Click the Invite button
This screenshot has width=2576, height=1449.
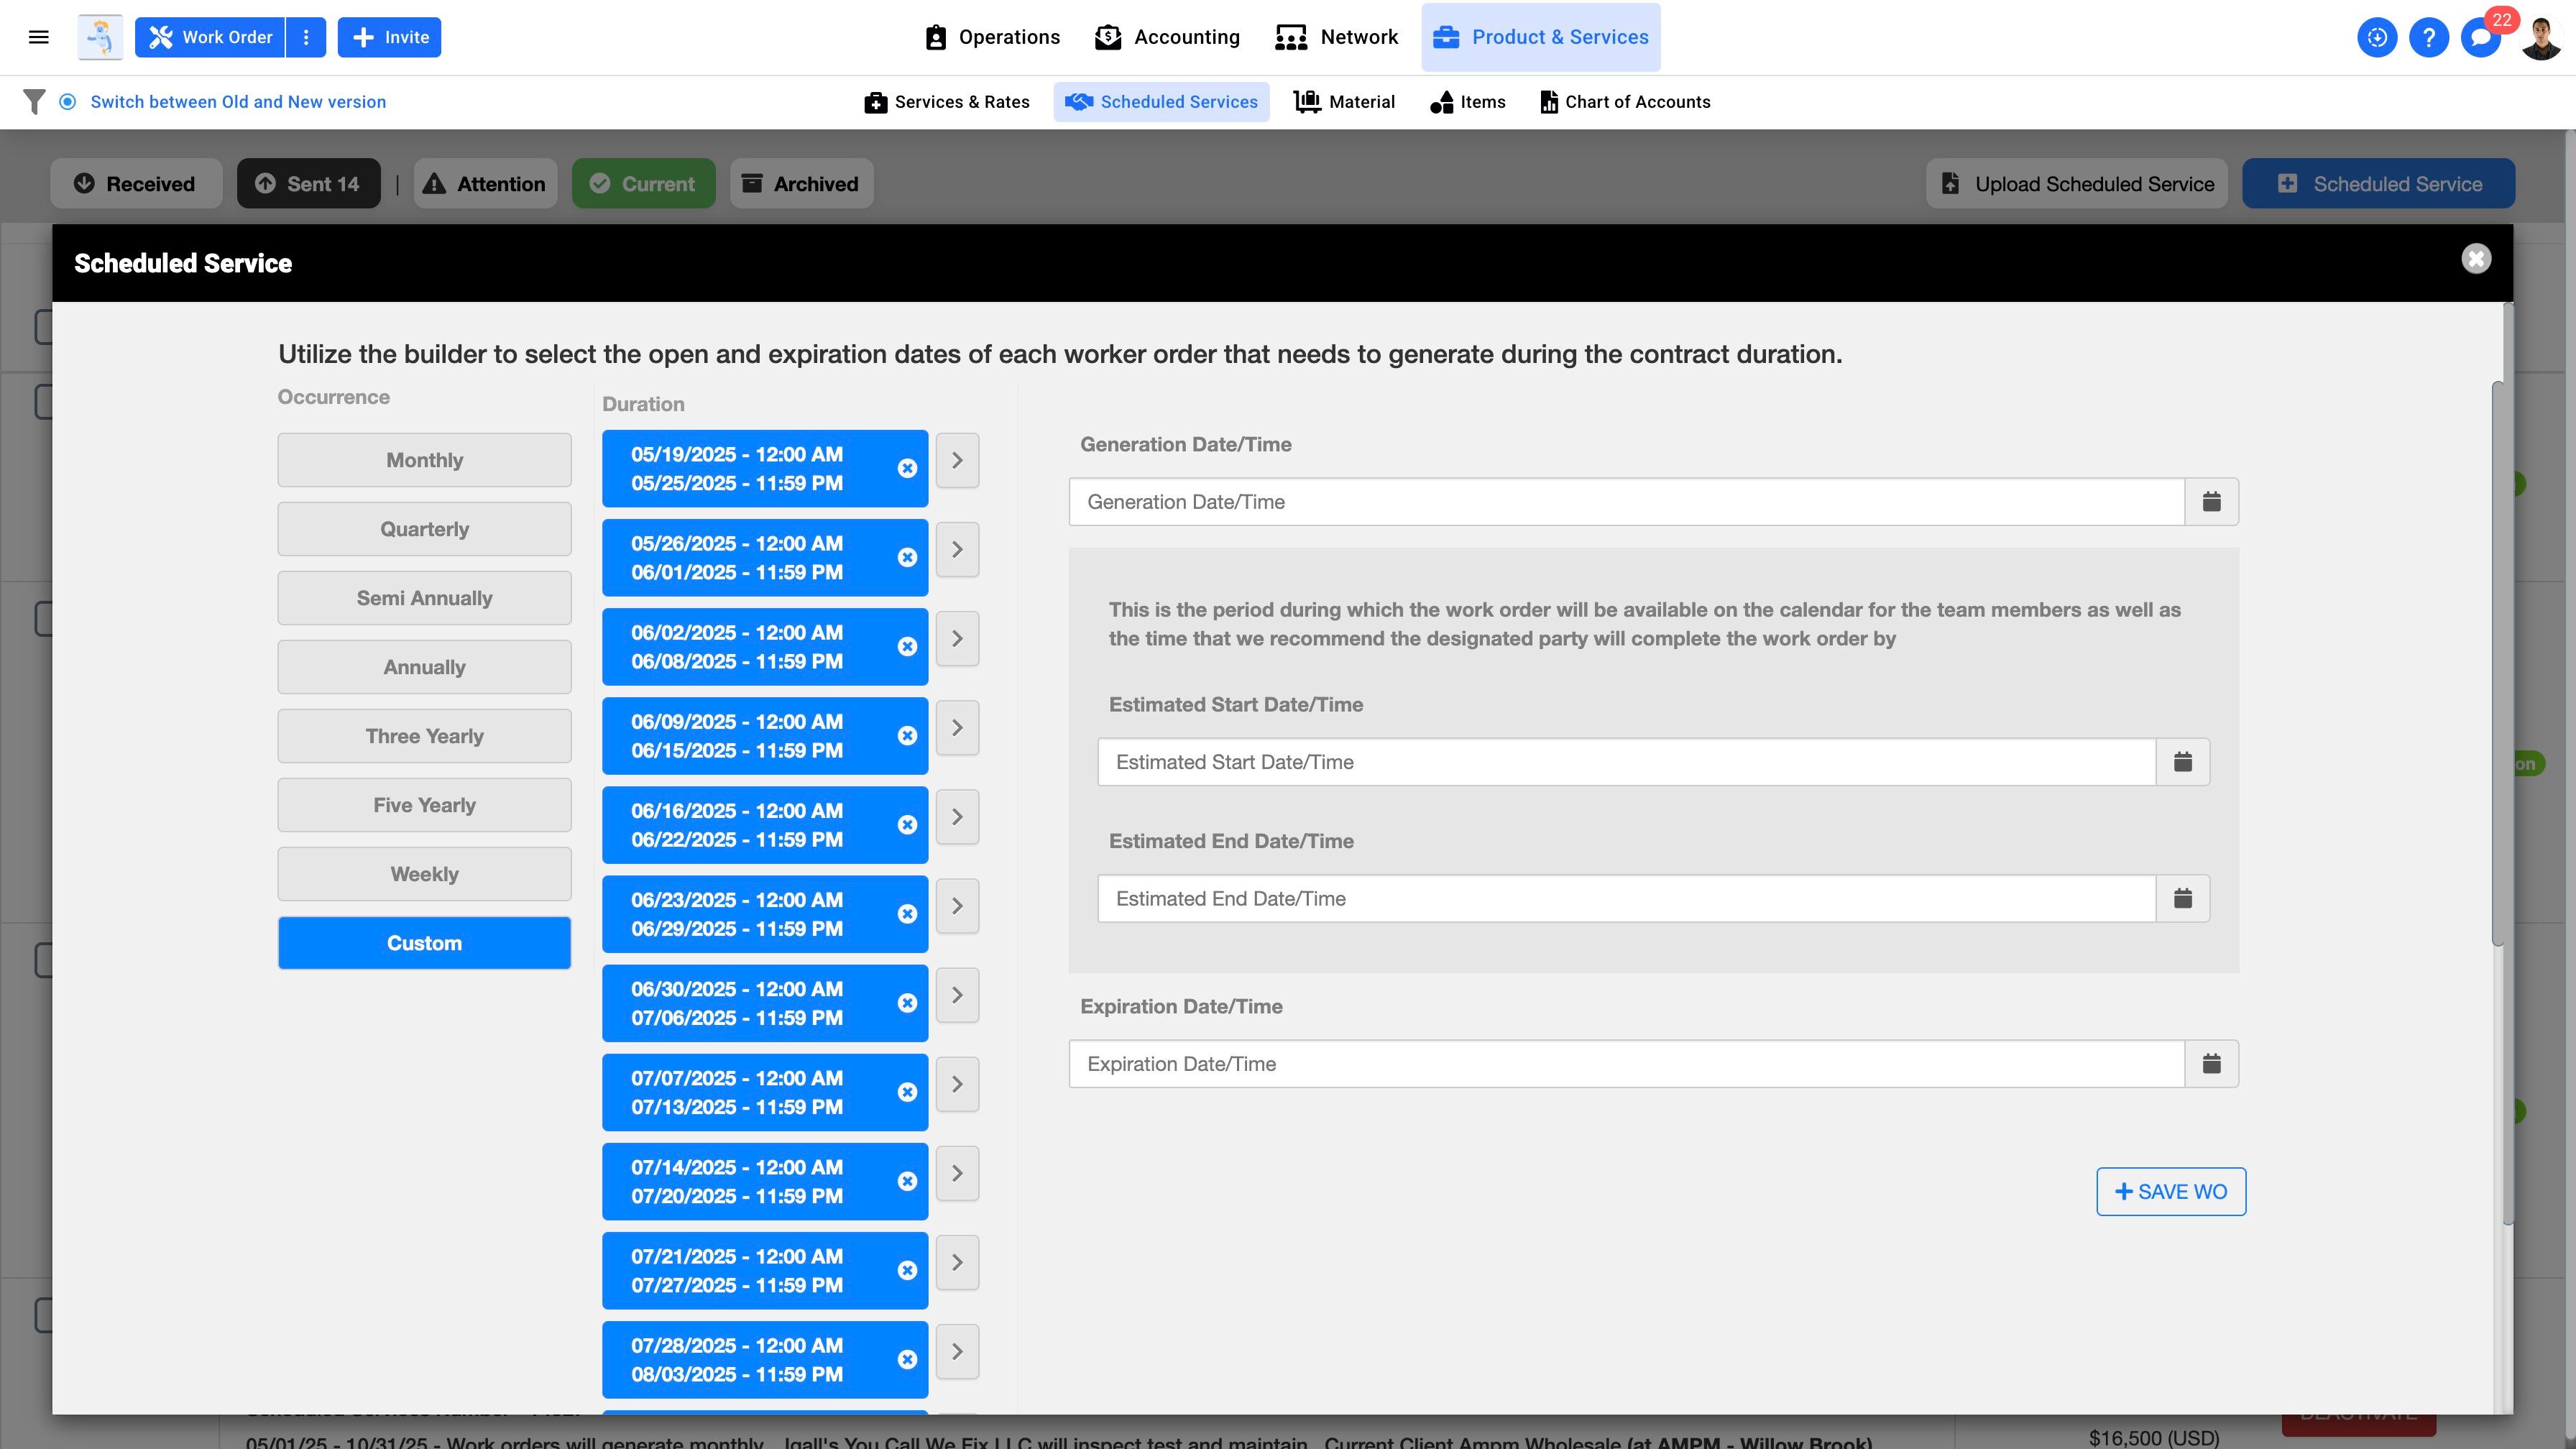389,38
